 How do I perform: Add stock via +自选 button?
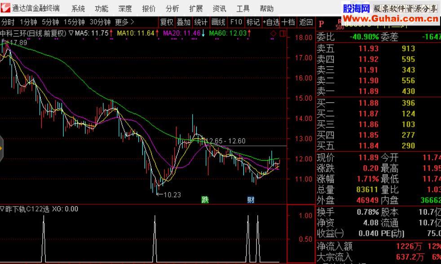coord(271,22)
